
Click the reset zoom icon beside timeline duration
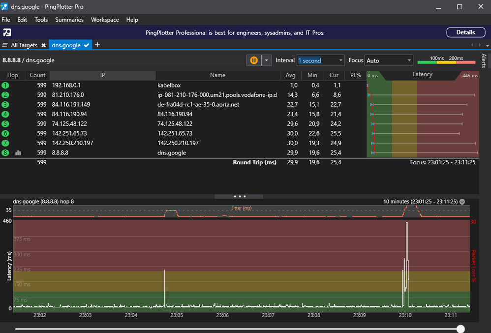[461, 201]
